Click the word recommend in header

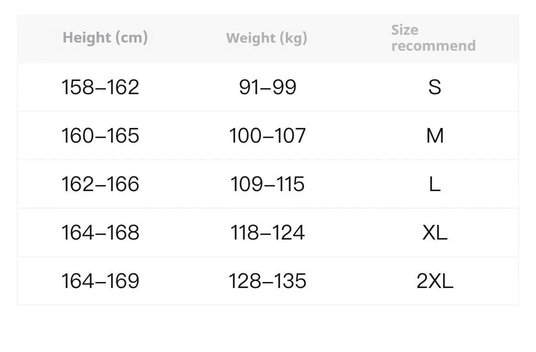[x=433, y=45]
